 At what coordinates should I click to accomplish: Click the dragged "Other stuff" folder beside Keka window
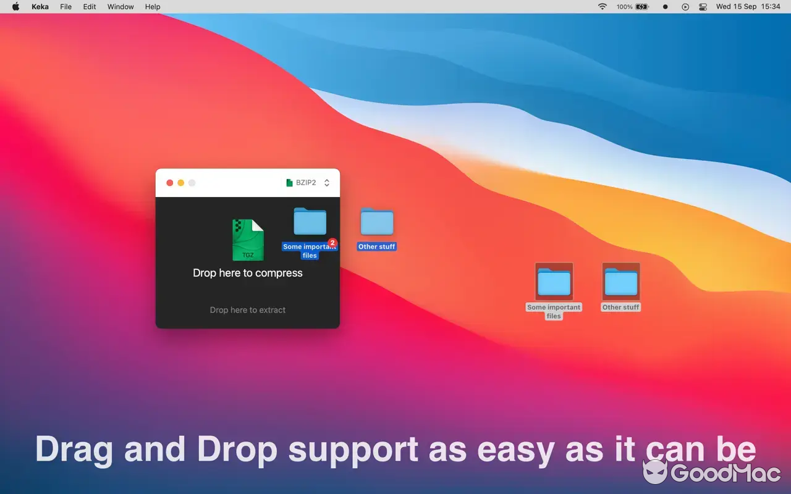point(377,222)
